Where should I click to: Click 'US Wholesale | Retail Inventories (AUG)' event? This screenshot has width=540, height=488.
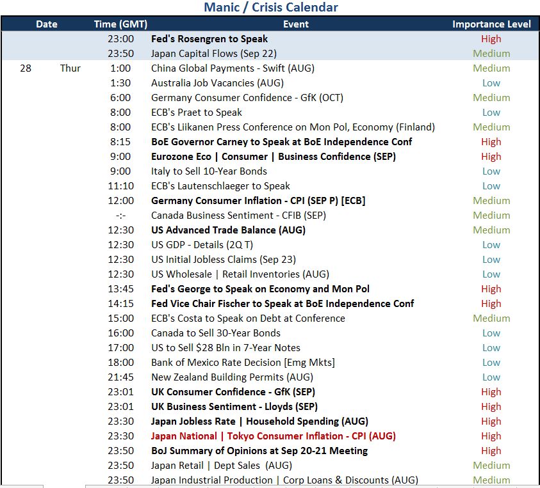tap(240, 274)
